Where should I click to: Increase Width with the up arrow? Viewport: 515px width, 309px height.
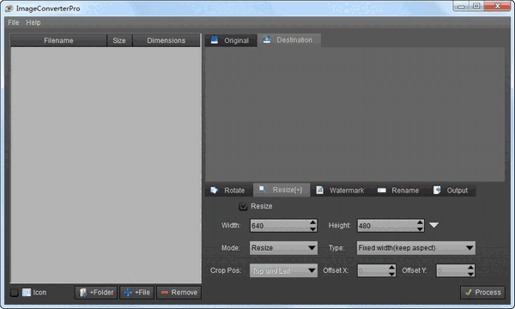tap(312, 222)
